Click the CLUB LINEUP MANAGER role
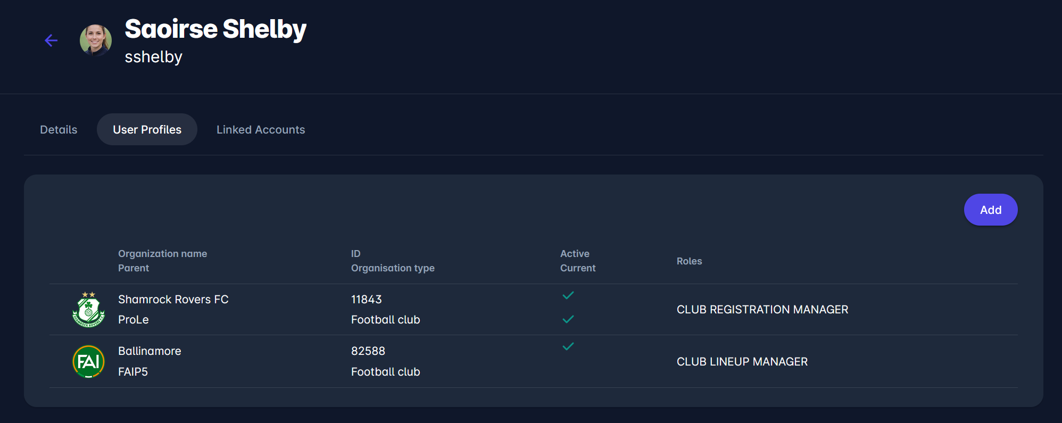This screenshot has width=1062, height=423. point(742,362)
